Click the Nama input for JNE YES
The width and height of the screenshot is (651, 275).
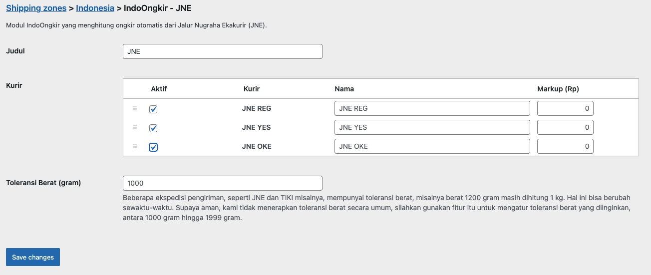(432, 127)
